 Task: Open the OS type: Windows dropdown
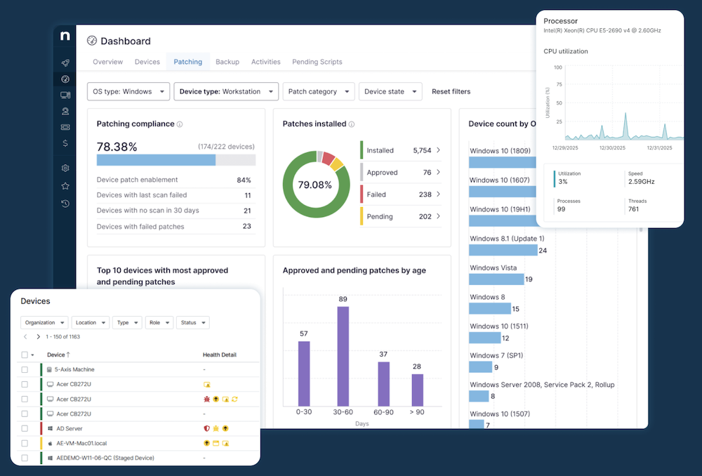point(128,91)
